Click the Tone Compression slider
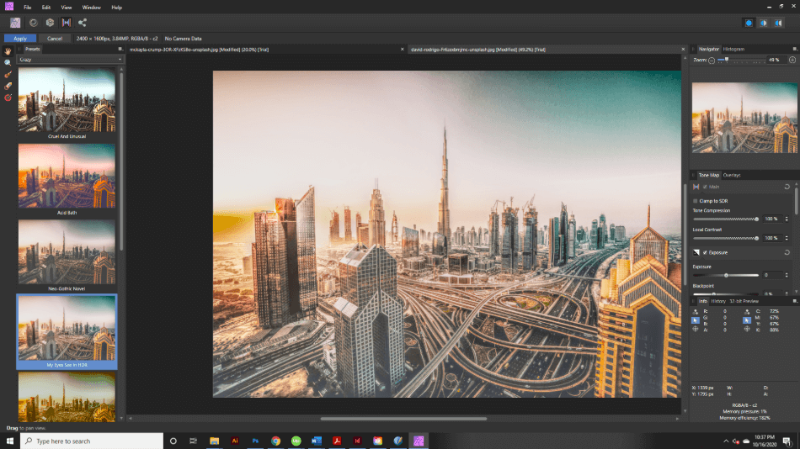The image size is (800, 449). [726, 219]
